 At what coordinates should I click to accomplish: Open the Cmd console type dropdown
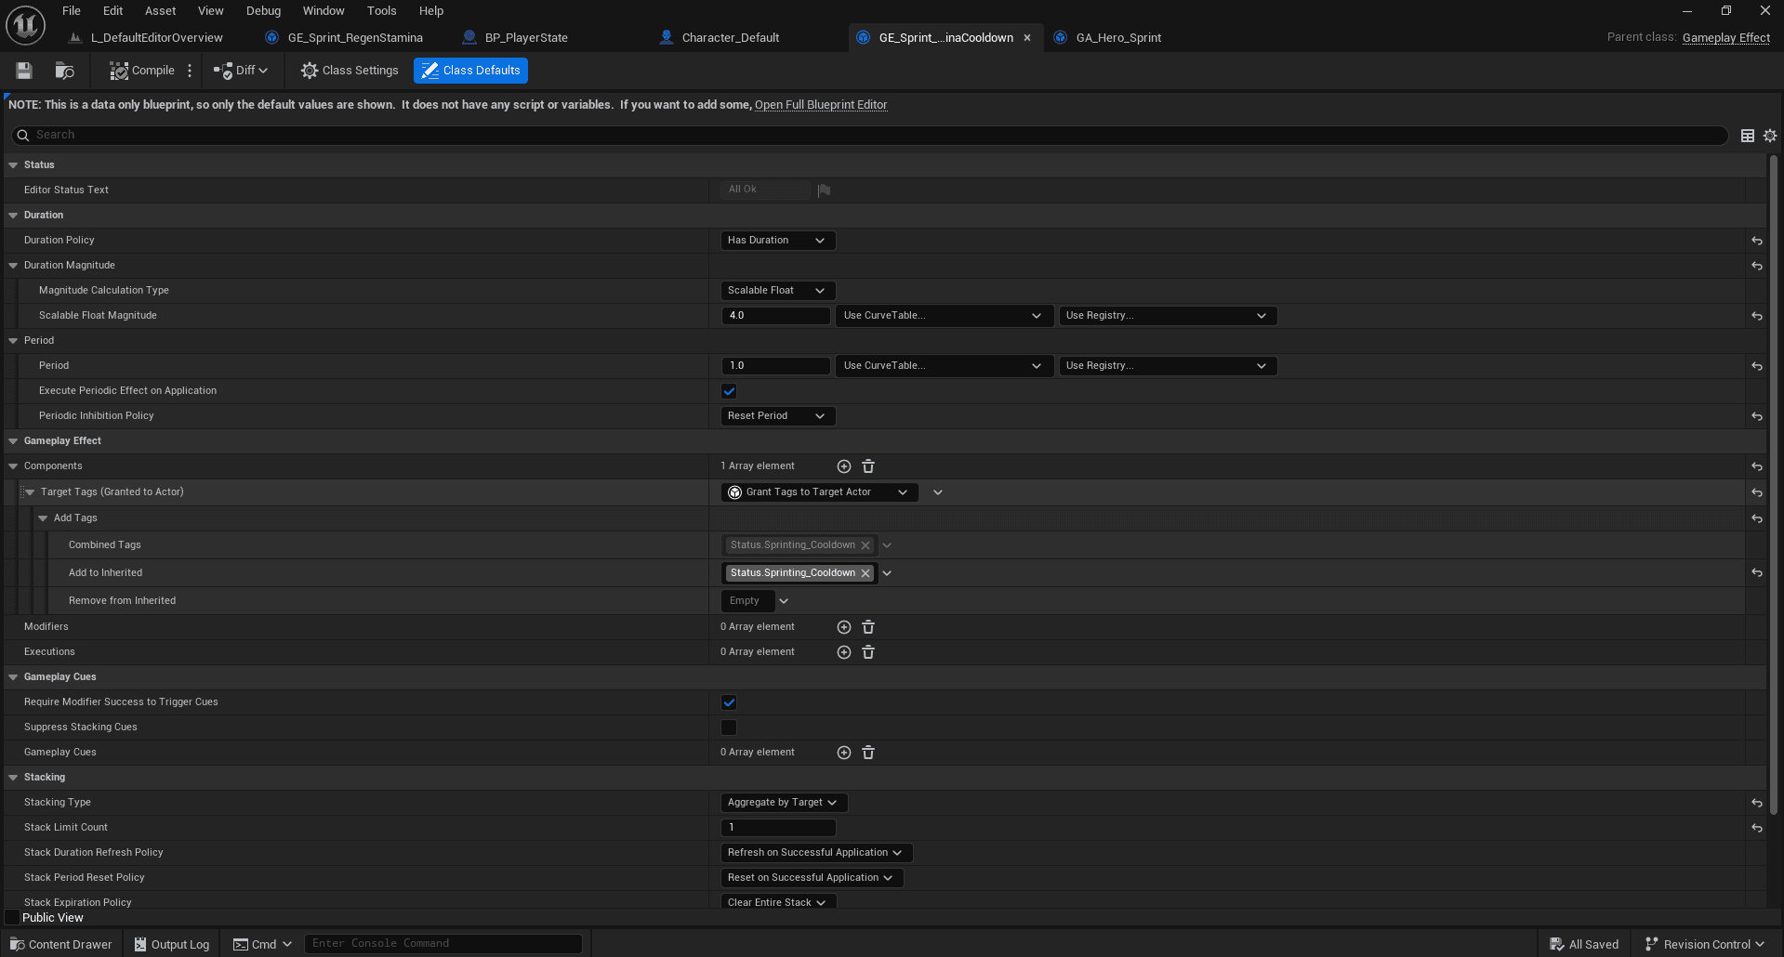point(262,944)
